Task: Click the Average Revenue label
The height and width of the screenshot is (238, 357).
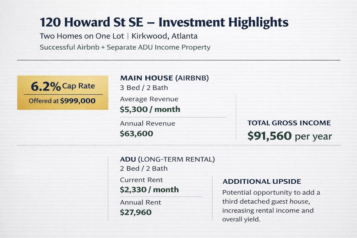Action: pyautogui.click(x=149, y=99)
